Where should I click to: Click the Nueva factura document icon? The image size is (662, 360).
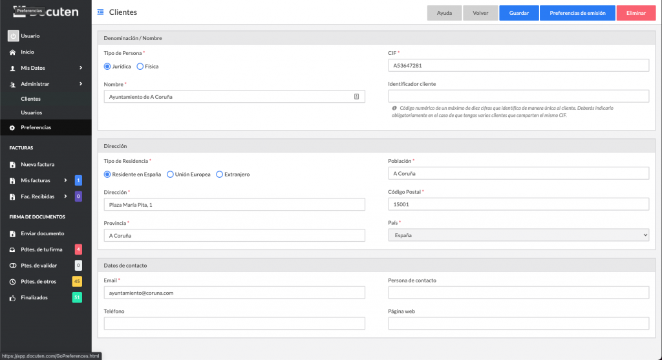13,165
